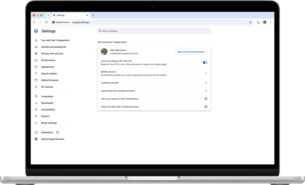Click the browser back arrow
This screenshot has height=185, width=305.
coord(34,22)
